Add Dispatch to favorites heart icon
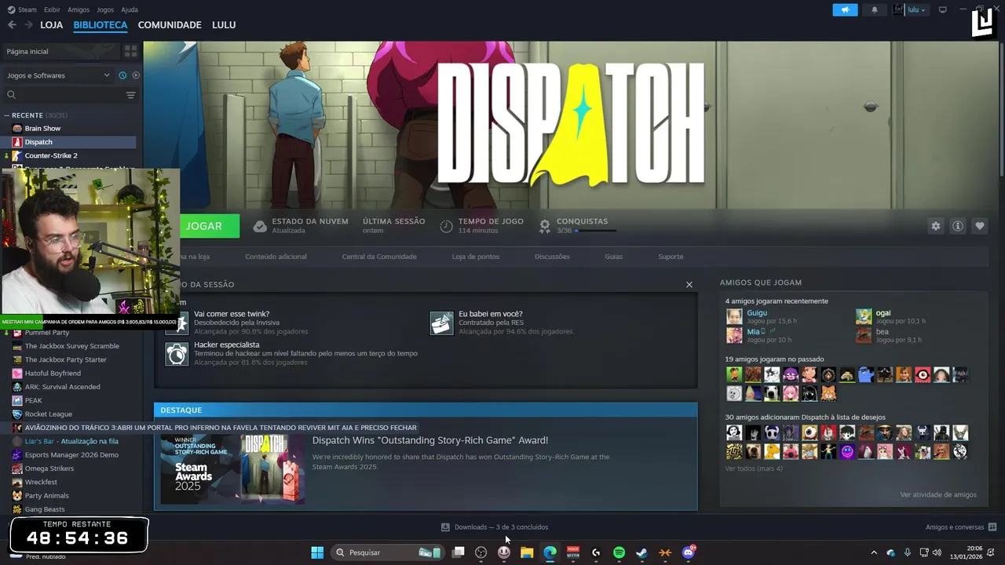Viewport: 1005px width, 565px height. click(x=980, y=226)
